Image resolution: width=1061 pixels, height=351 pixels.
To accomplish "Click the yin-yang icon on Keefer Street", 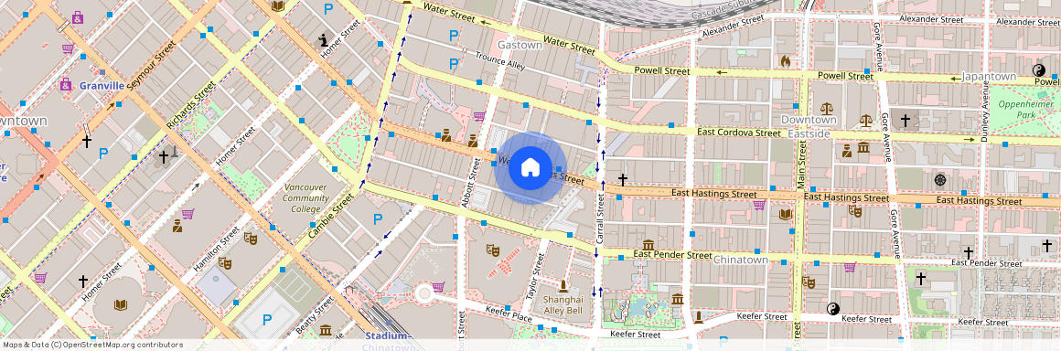I will click(x=832, y=308).
